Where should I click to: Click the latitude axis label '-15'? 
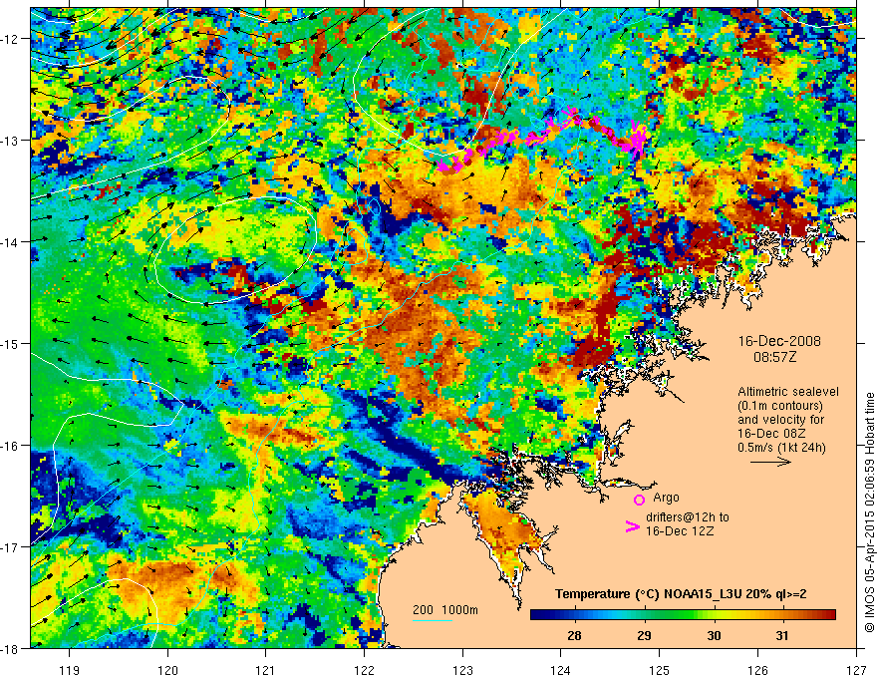coord(10,343)
